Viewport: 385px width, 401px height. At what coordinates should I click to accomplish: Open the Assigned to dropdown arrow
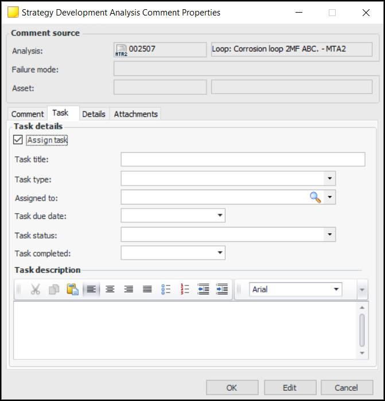click(x=329, y=197)
